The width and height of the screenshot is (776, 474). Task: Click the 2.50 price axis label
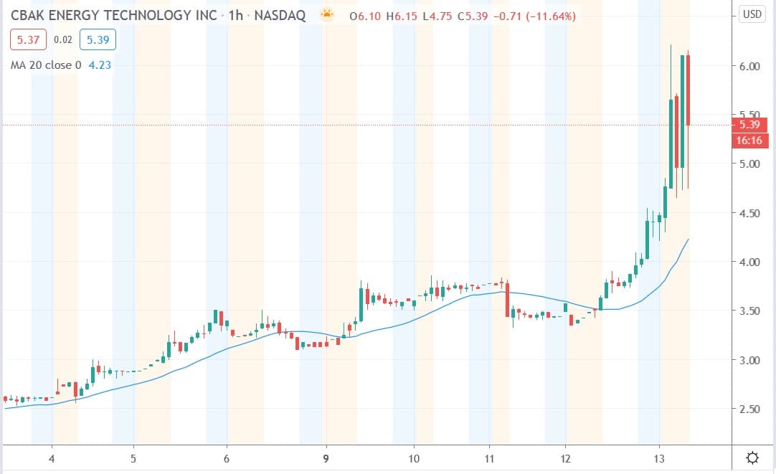(749, 409)
